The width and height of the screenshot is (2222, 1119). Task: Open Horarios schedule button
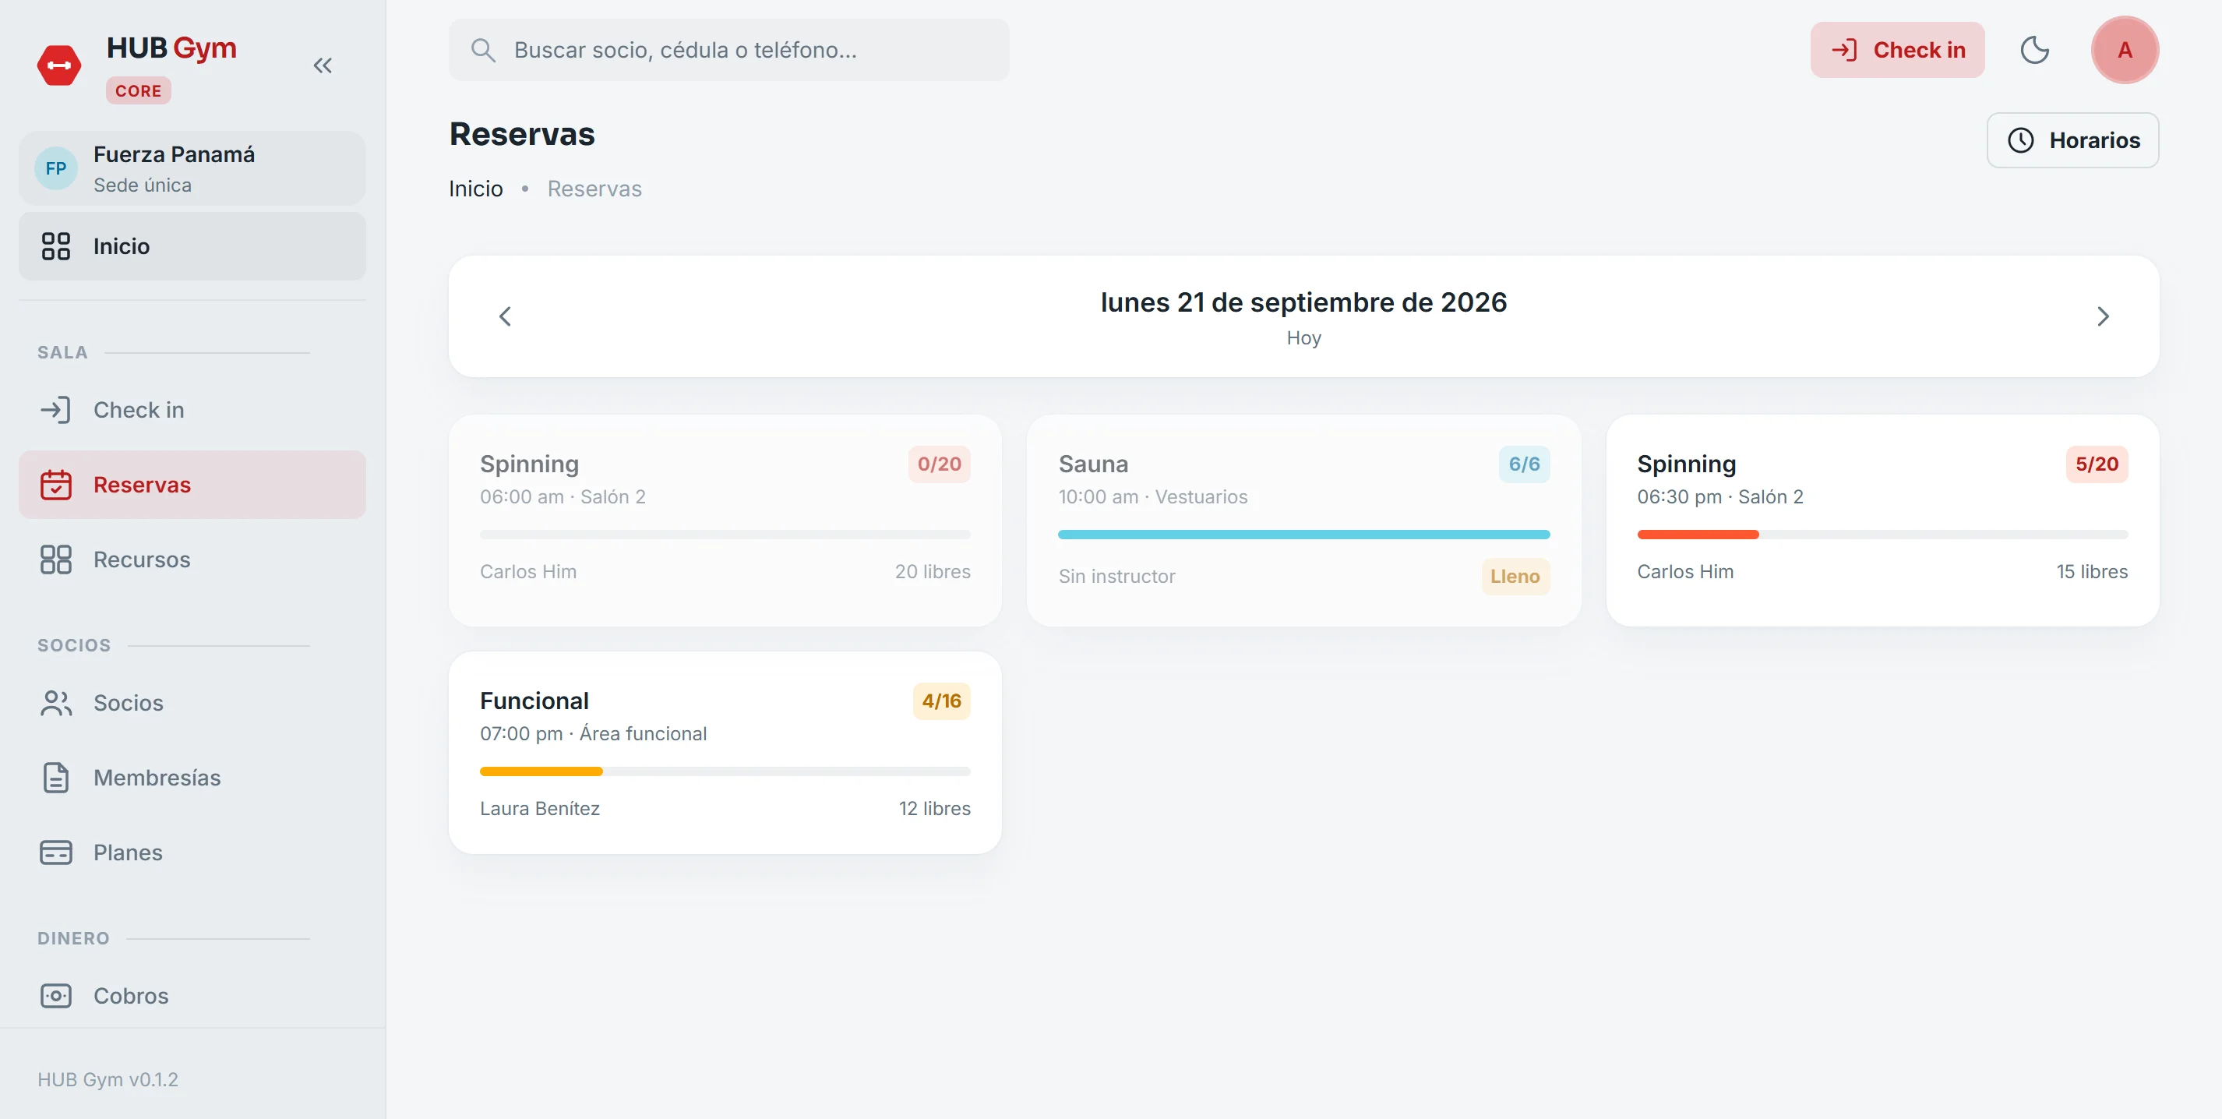(2072, 139)
